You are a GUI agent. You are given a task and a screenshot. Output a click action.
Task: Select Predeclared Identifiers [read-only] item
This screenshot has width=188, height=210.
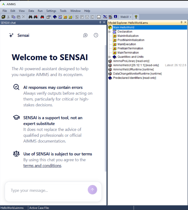click(x=135, y=78)
